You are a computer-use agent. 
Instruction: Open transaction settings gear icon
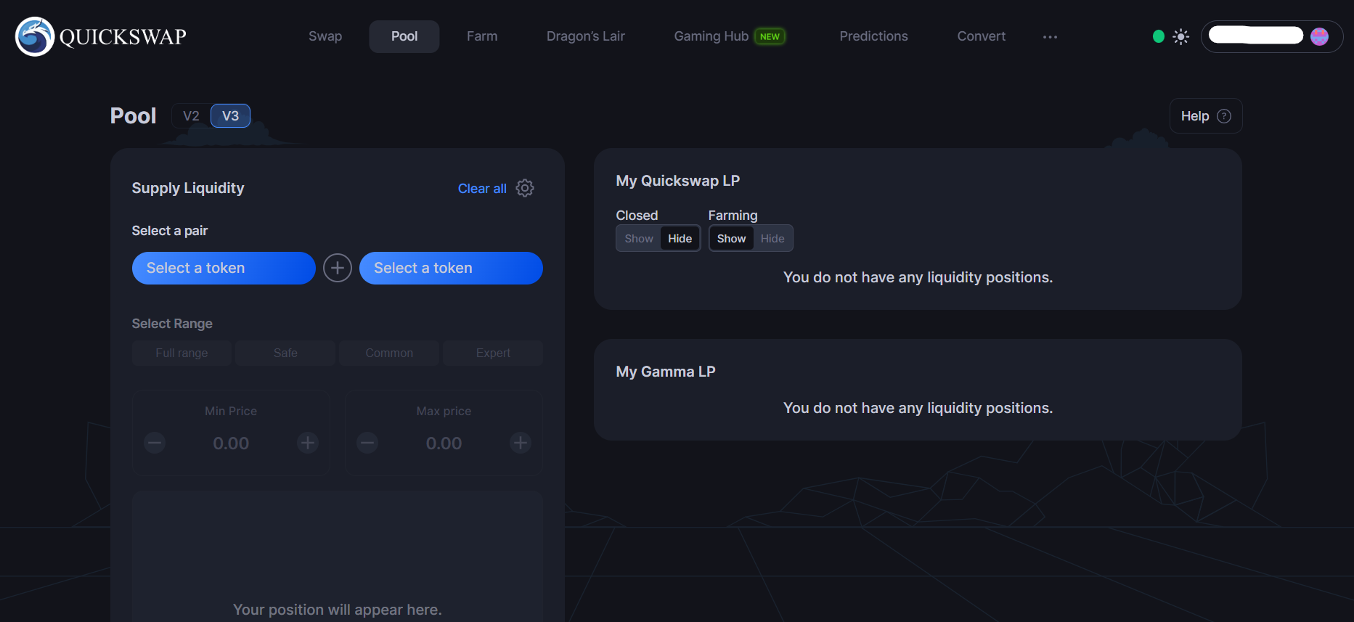(524, 188)
